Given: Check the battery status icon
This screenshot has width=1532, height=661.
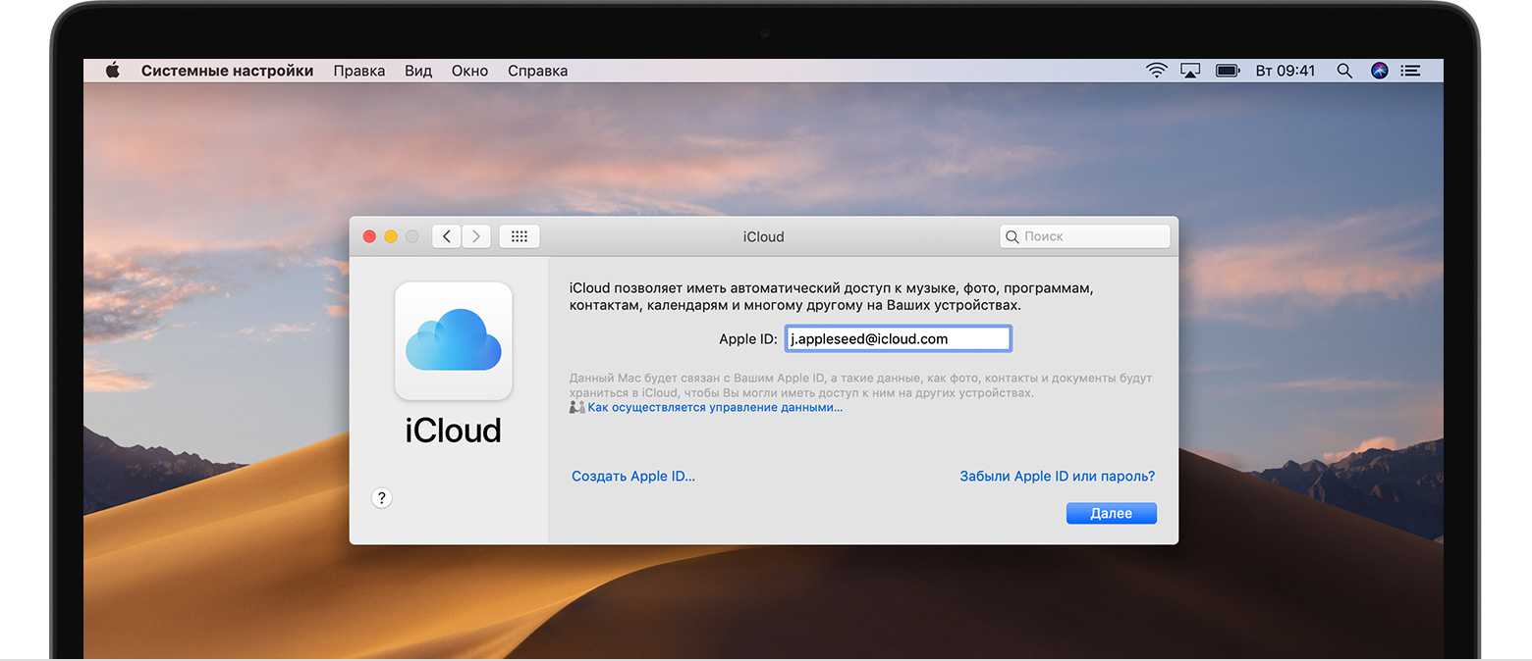Looking at the screenshot, I should point(1227,71).
